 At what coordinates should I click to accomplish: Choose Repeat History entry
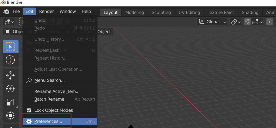click(x=60, y=58)
